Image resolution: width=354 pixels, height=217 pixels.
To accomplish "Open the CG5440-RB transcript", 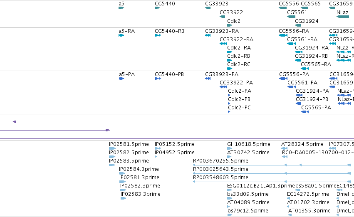I will (x=170, y=31).
